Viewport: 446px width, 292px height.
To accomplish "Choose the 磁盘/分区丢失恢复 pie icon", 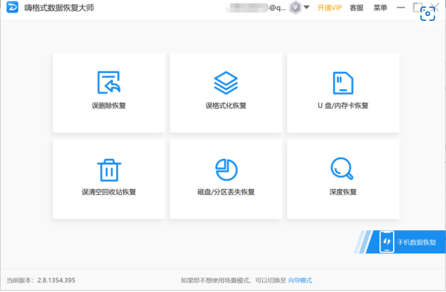I will [226, 170].
